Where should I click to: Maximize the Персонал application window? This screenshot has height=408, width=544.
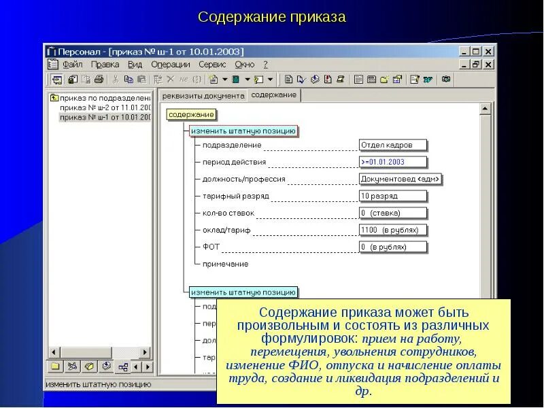475,52
